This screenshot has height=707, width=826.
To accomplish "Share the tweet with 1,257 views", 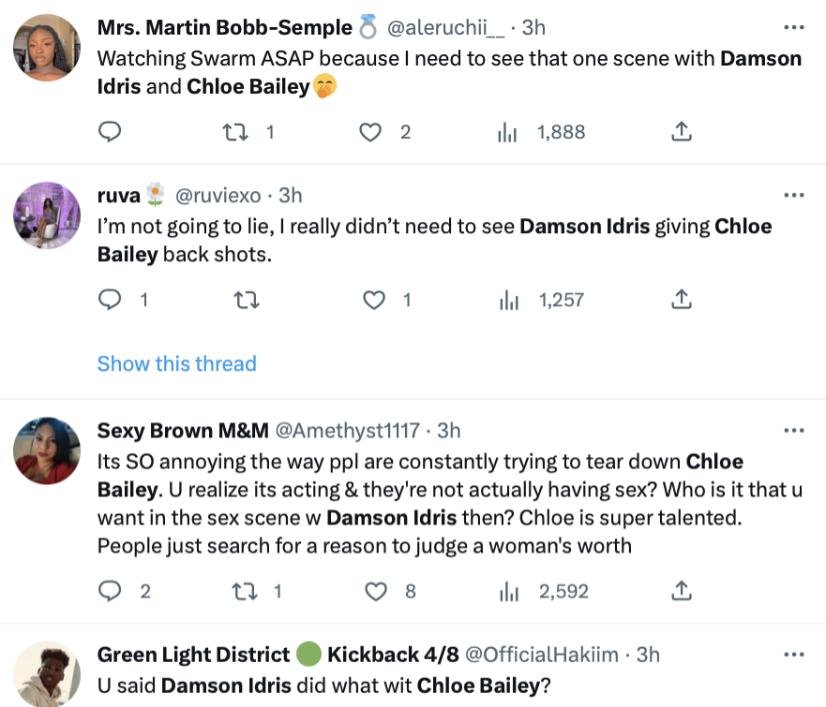I will coord(682,300).
